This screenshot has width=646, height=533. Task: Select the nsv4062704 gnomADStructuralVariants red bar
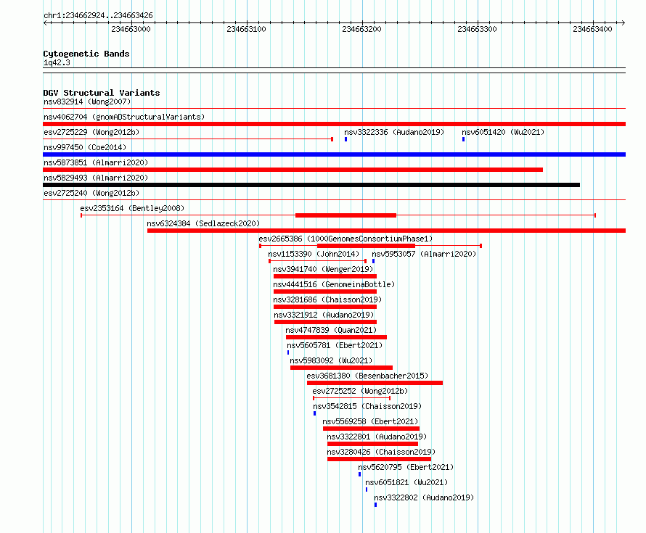click(334, 124)
